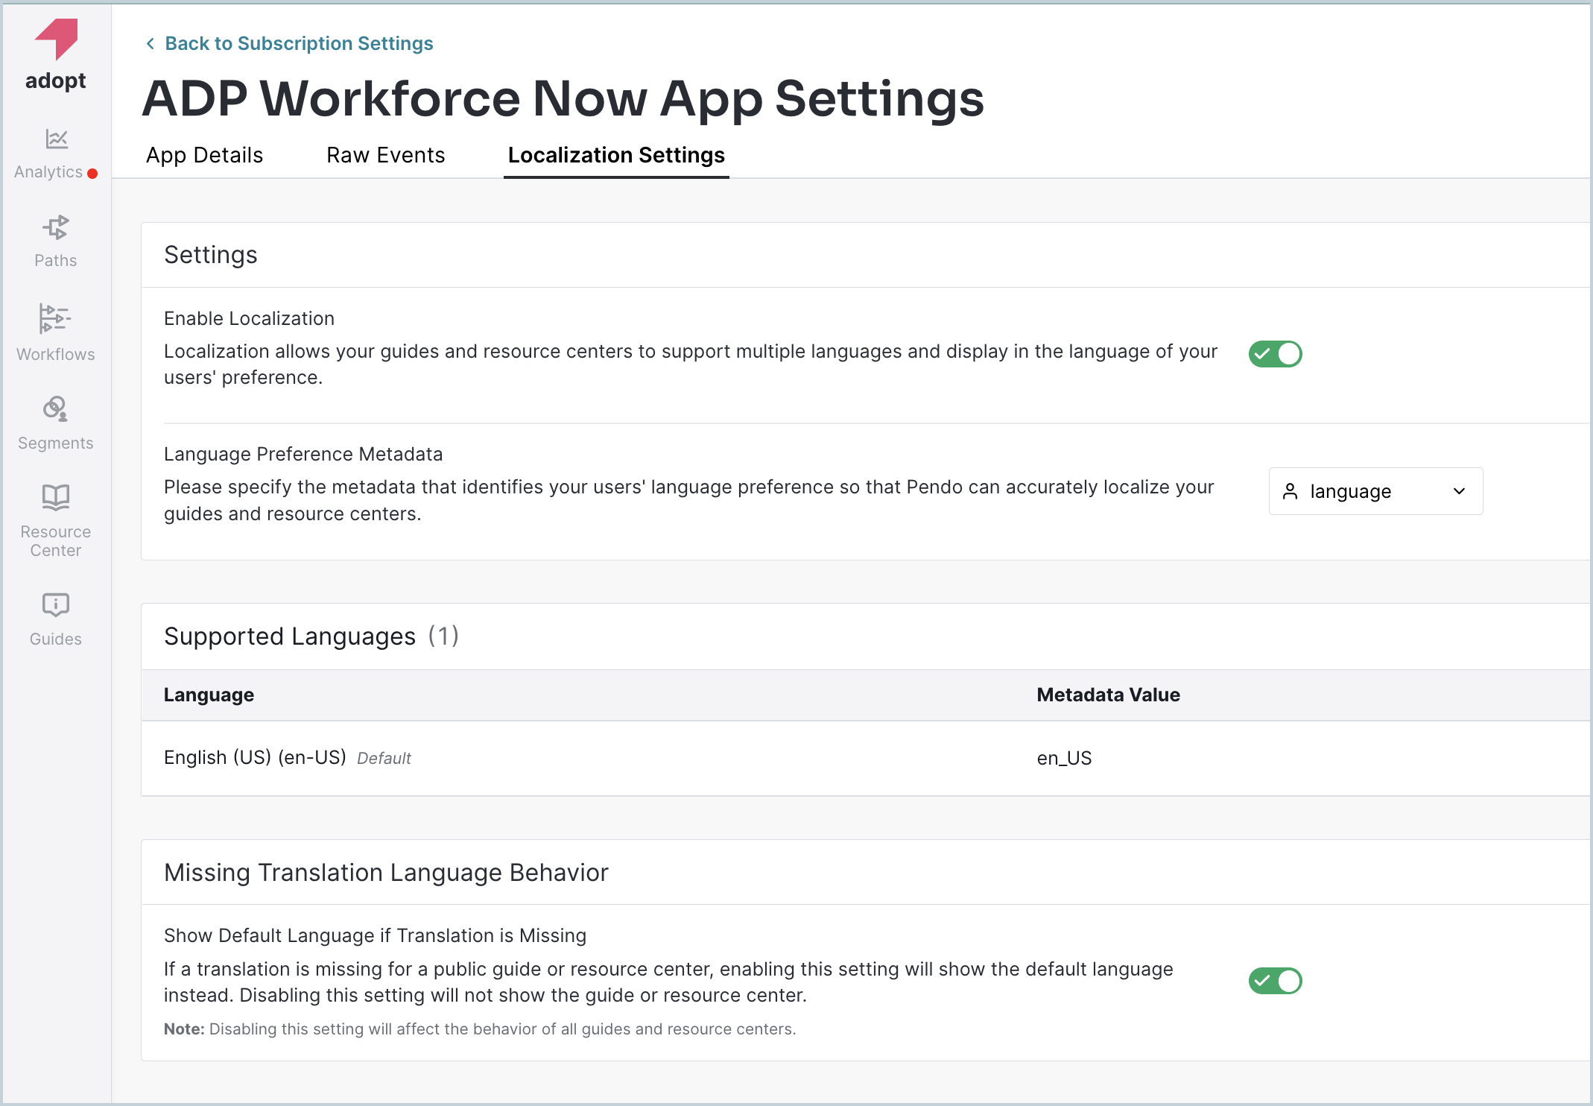Image resolution: width=1593 pixels, height=1106 pixels.
Task: Disable the Enable Localization toggle
Action: 1275,354
